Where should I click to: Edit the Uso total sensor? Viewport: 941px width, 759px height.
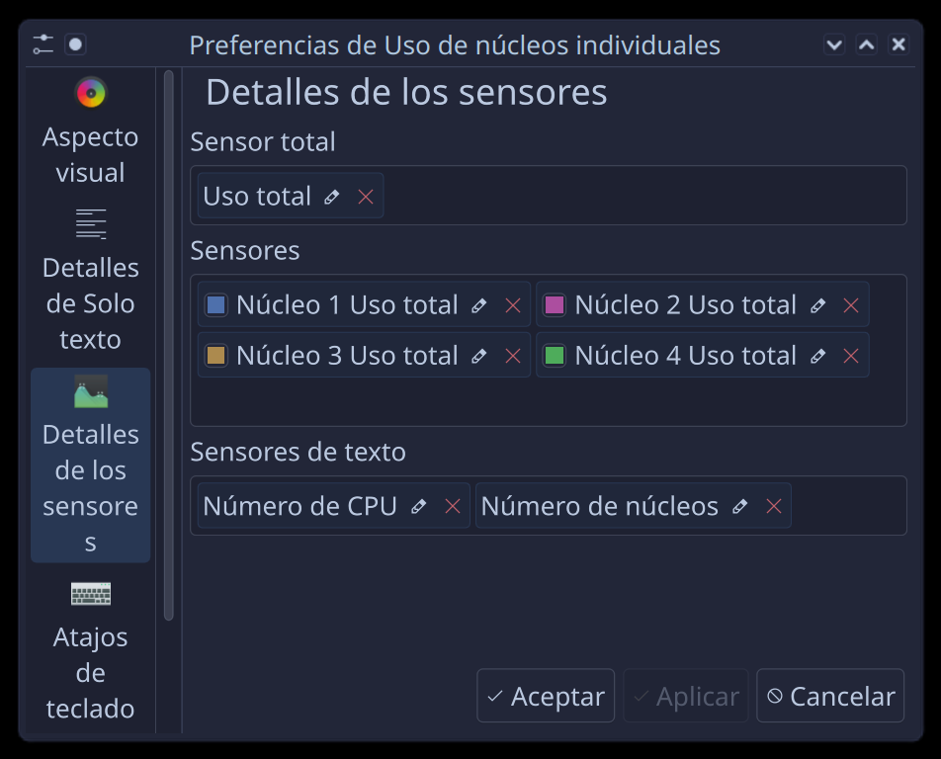(332, 197)
